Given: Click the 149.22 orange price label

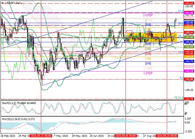Looking at the screenshot, I should tap(189, 28).
